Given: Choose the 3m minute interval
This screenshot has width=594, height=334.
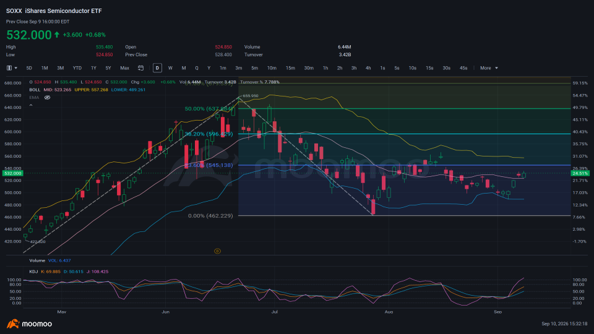Looking at the screenshot, I should (239, 68).
